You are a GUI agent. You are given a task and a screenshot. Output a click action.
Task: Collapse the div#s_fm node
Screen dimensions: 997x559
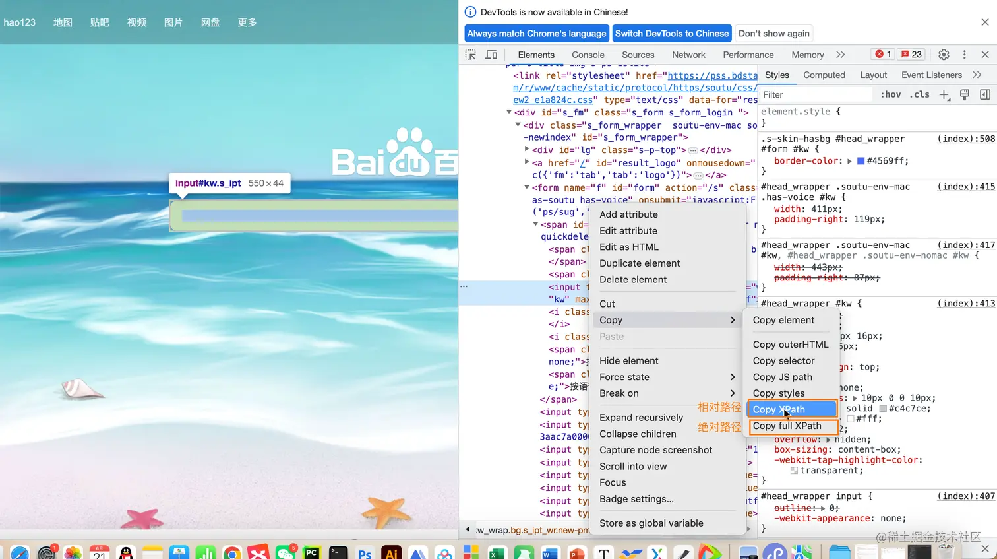(509, 112)
